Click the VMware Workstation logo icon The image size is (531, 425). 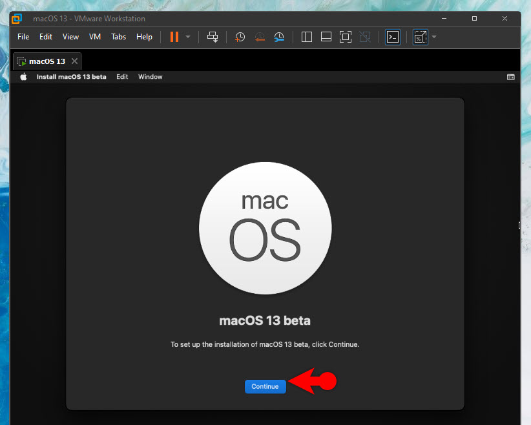[x=17, y=19]
